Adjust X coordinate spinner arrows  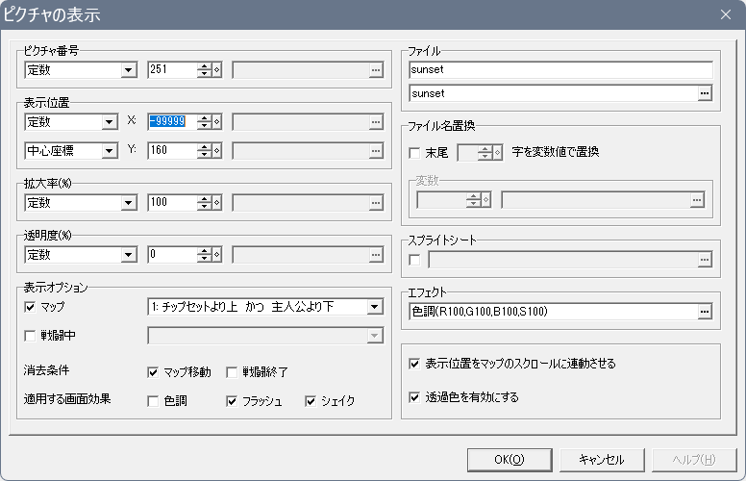205,122
